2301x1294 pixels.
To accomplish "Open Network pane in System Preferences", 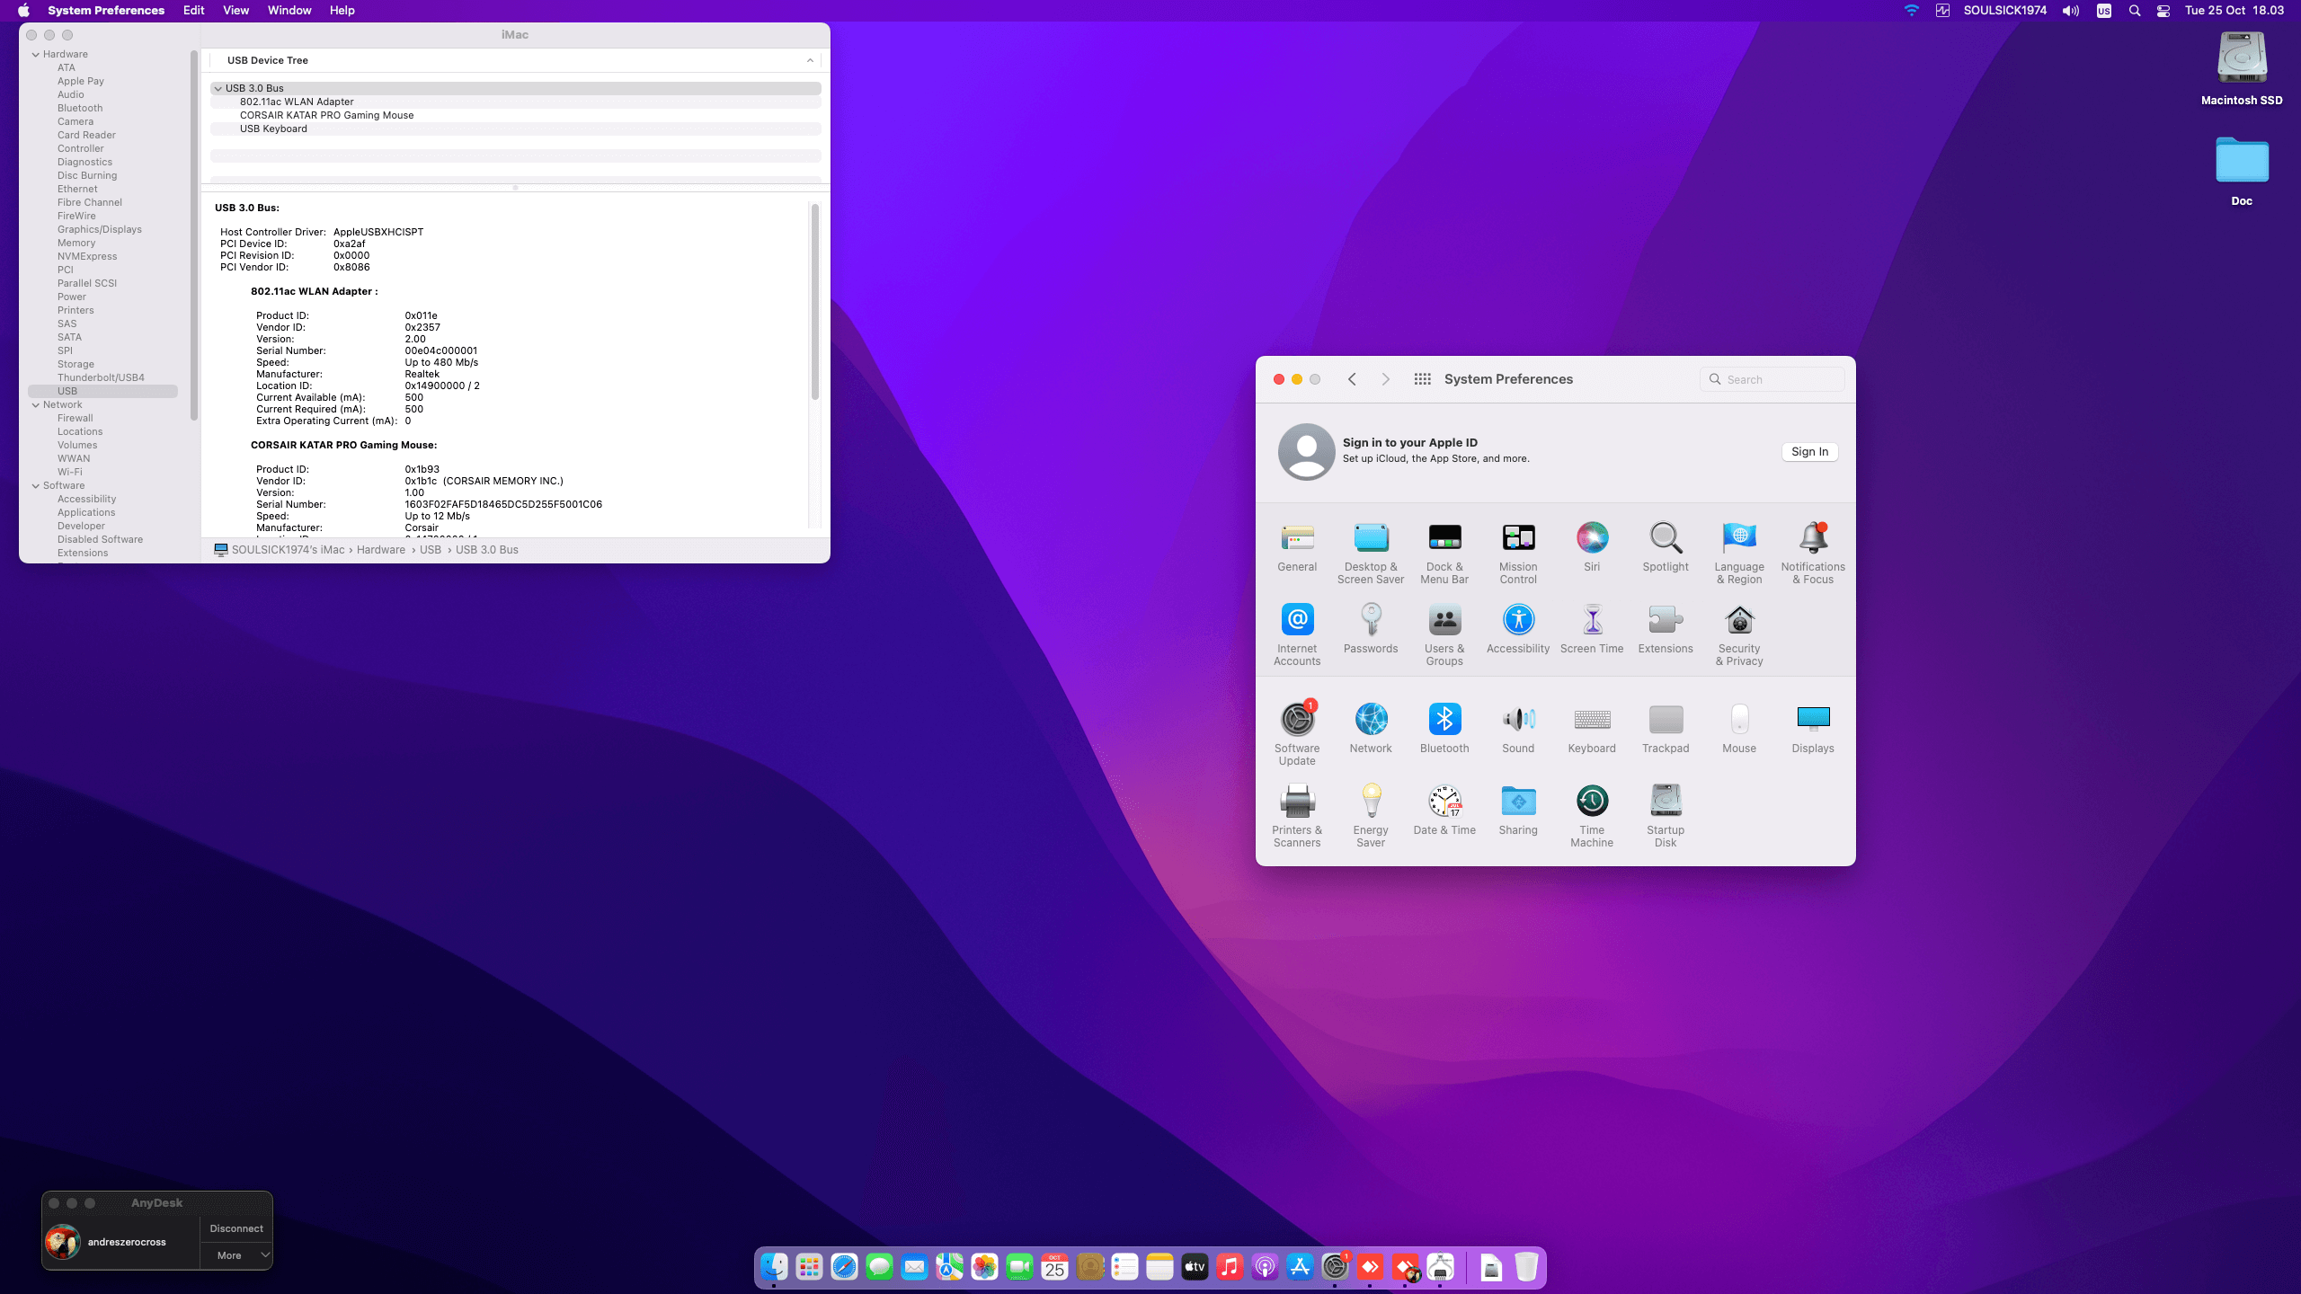I will [1371, 728].
